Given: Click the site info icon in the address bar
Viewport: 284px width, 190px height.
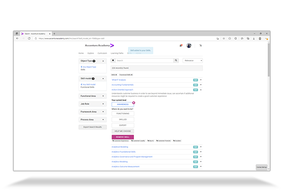Looking at the screenshot, I should [35, 38].
